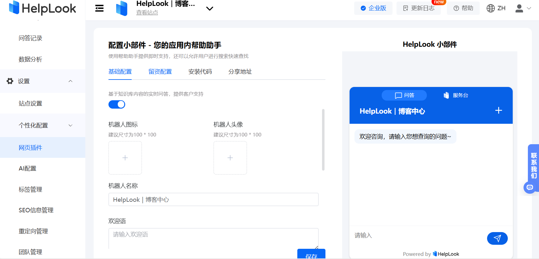Open the 帮助 help button
The image size is (539, 259).
click(x=463, y=8)
